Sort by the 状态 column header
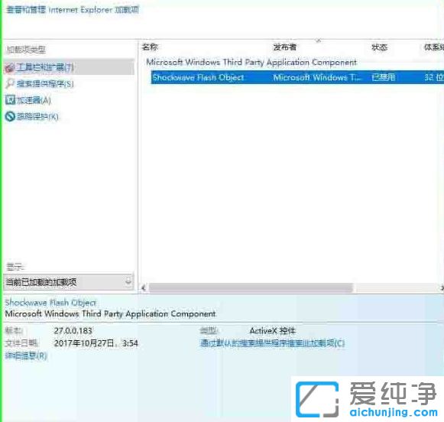 379,47
